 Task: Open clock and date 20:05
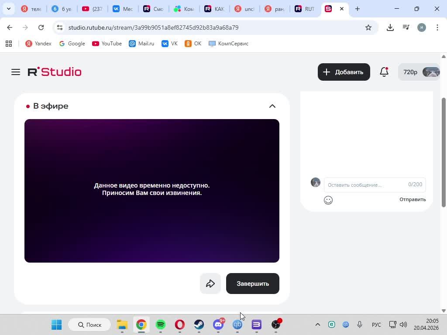(426, 325)
